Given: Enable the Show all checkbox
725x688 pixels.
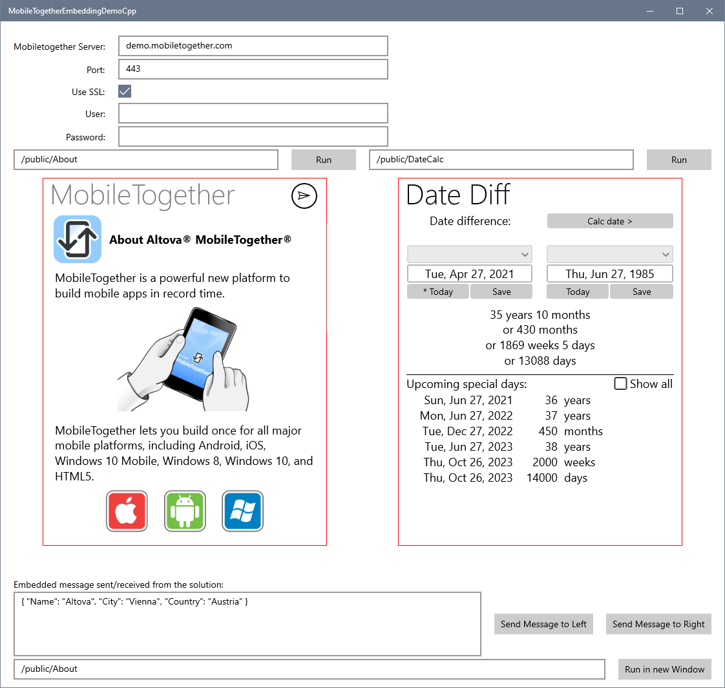Looking at the screenshot, I should (620, 384).
